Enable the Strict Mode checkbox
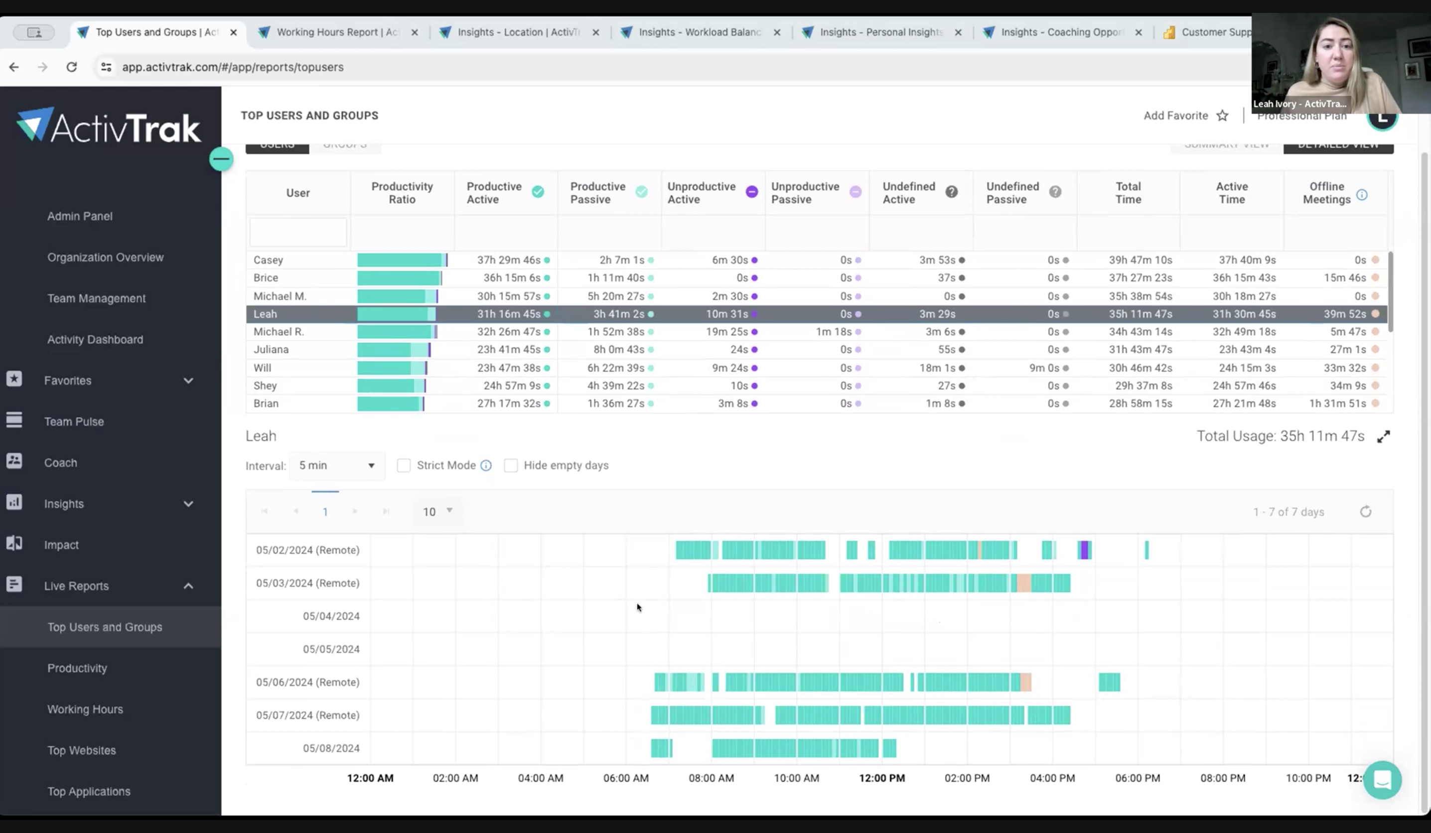The image size is (1431, 833). click(x=404, y=466)
